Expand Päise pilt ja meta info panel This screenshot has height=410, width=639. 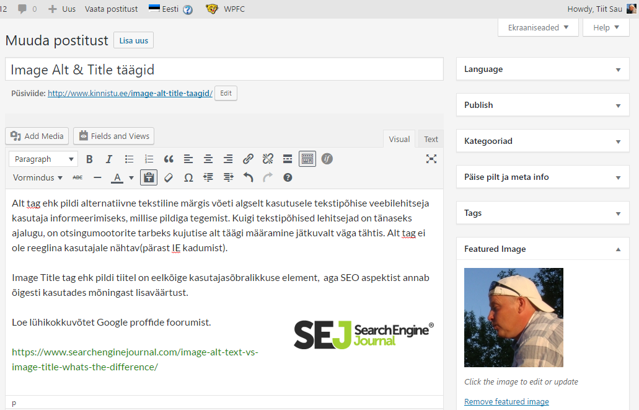pos(543,177)
